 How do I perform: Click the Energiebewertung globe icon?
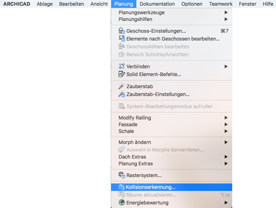coord(122,202)
